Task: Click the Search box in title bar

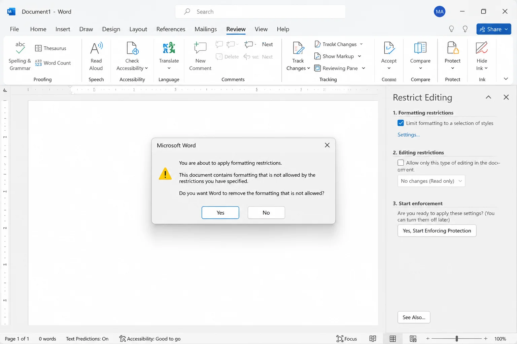Action: coord(260,11)
